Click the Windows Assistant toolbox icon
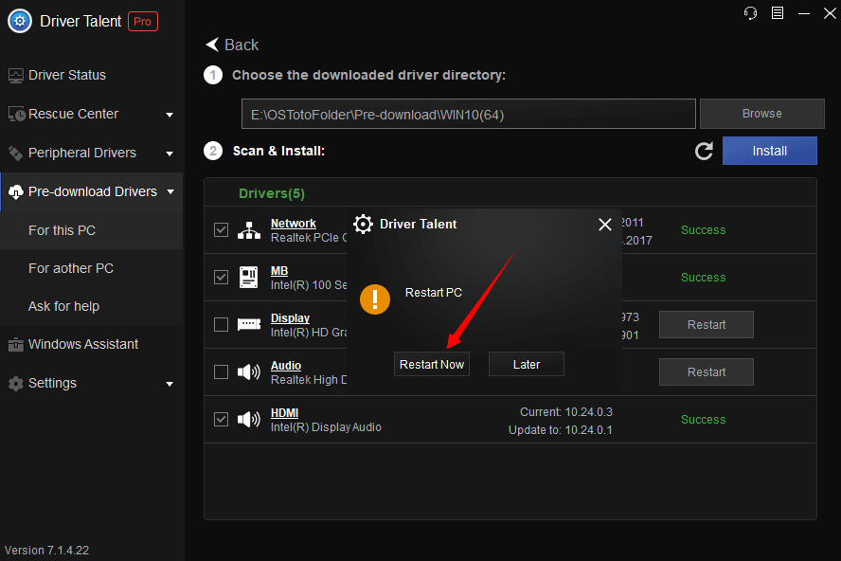This screenshot has height=561, width=841. pyautogui.click(x=15, y=344)
